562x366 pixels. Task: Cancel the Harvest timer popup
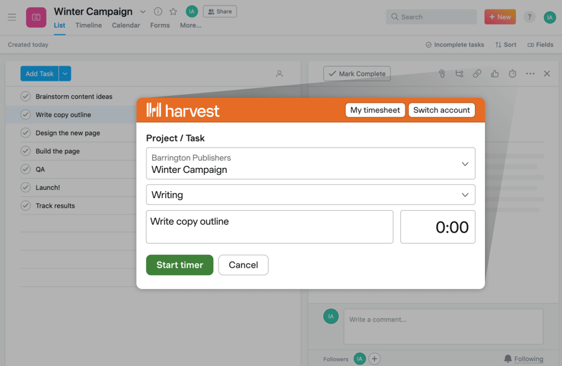(x=243, y=265)
